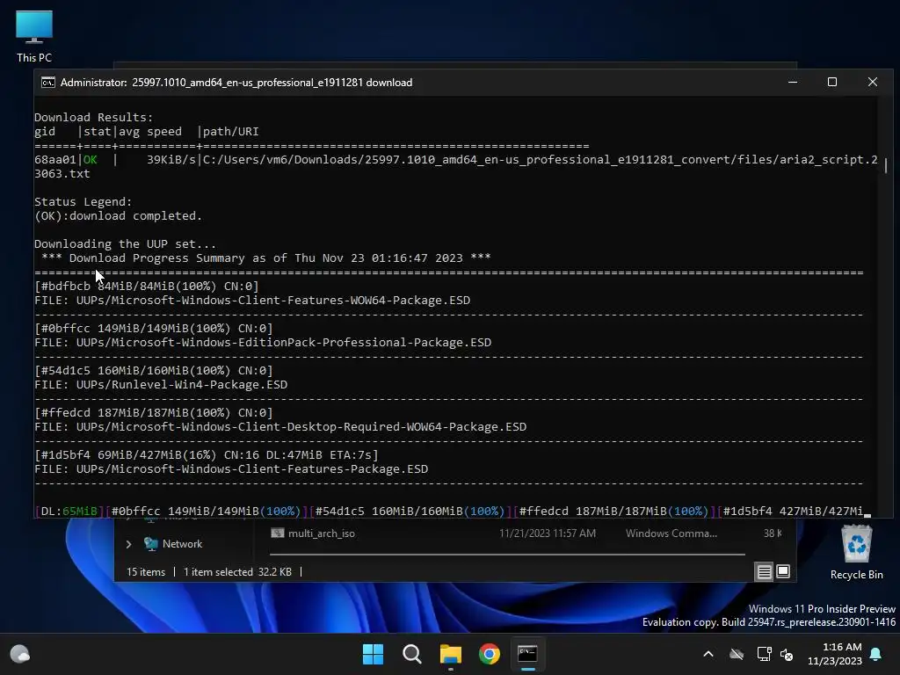Screen dimensions: 900x675
Task: Click the green DL:65MiB speed readout
Action: 79,512
